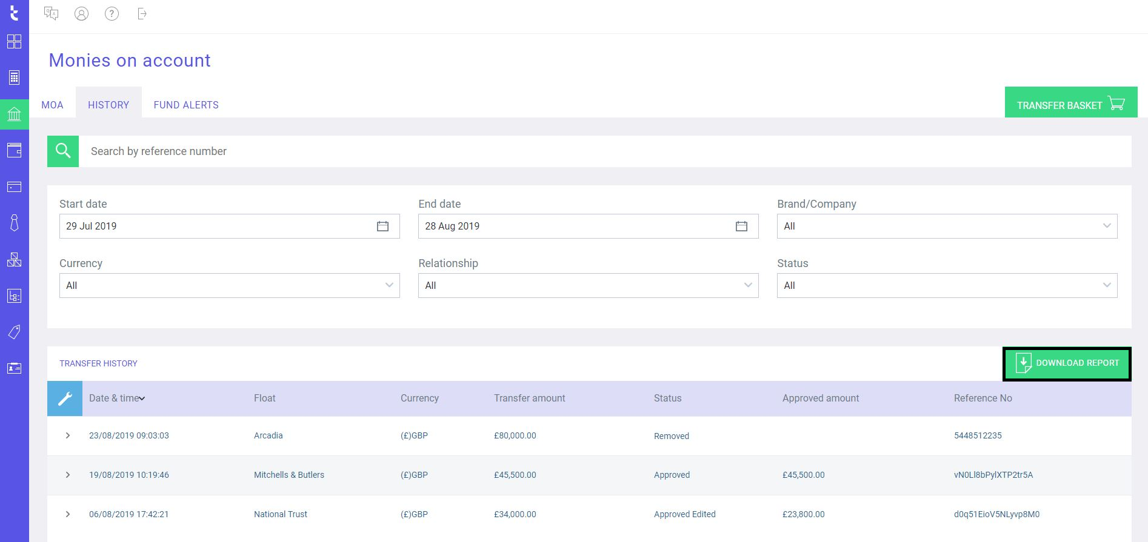Click the help question mark icon

pyautogui.click(x=112, y=14)
